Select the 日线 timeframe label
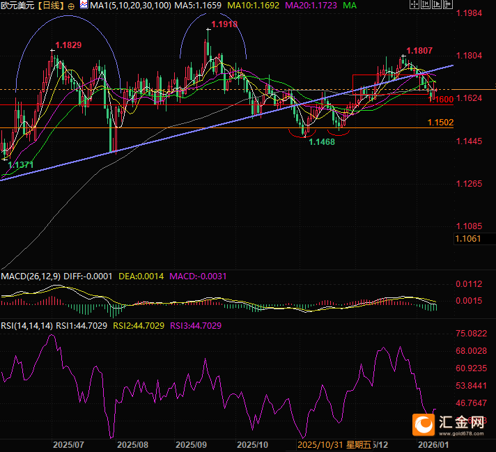 (x=49, y=5)
